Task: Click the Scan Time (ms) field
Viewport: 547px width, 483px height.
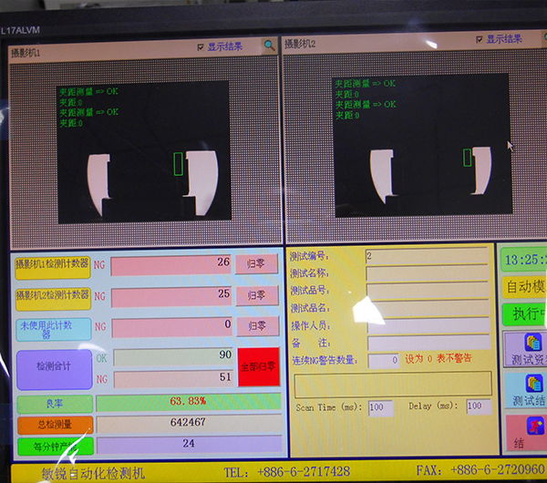Action: (380, 407)
